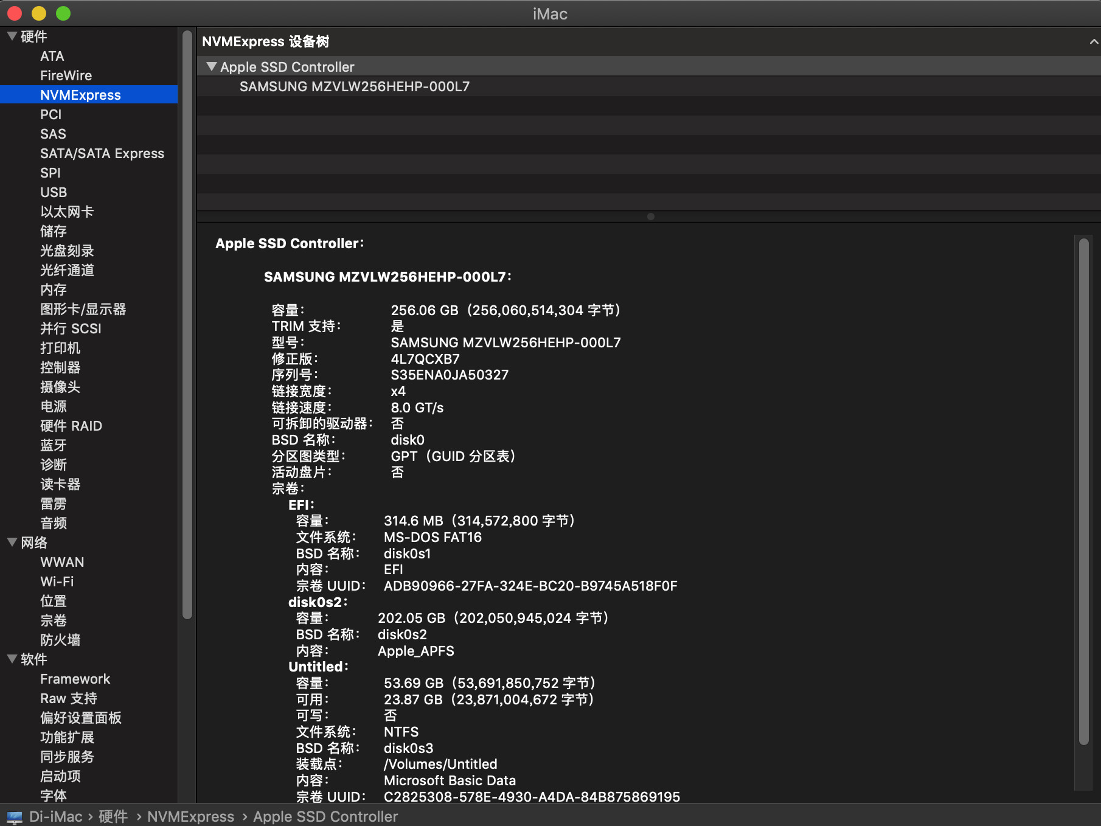Open the 雷雳 category
1101x826 pixels.
coord(54,504)
